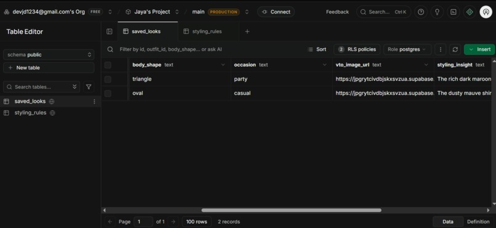Expand the main branch switcher
Viewport: 496px width, 228px height.
[x=247, y=12]
